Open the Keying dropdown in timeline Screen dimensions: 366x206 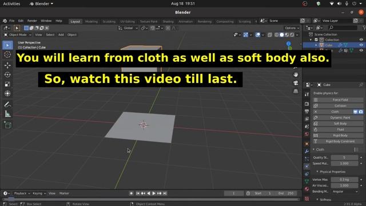coord(39,193)
